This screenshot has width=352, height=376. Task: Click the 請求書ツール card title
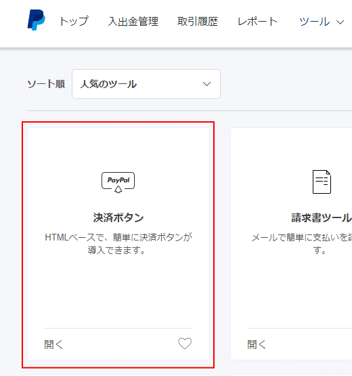(x=322, y=217)
